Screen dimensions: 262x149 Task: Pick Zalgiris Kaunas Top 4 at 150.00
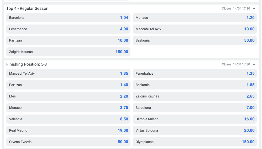[68, 52]
